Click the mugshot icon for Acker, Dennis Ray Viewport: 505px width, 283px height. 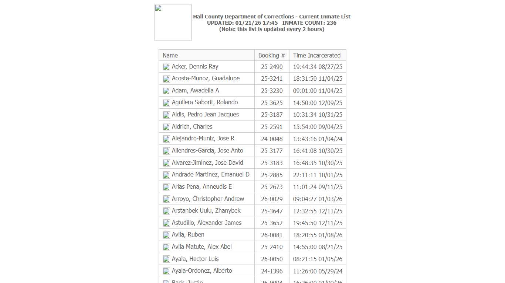[166, 67]
